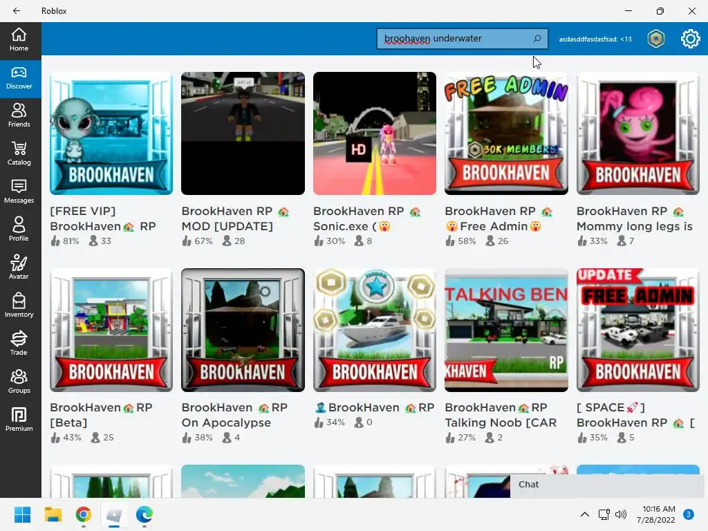This screenshot has width=708, height=531.
Task: Open Microsoft Edge from the taskbar
Action: click(x=145, y=514)
